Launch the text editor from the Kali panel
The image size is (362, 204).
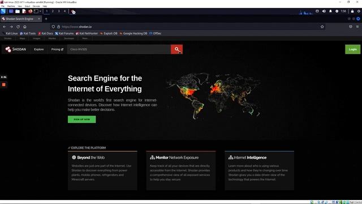[x=24, y=11]
